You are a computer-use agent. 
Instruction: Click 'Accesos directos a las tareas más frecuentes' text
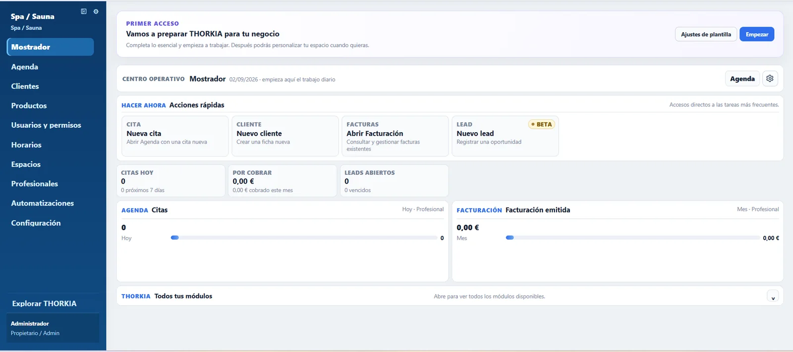(724, 104)
